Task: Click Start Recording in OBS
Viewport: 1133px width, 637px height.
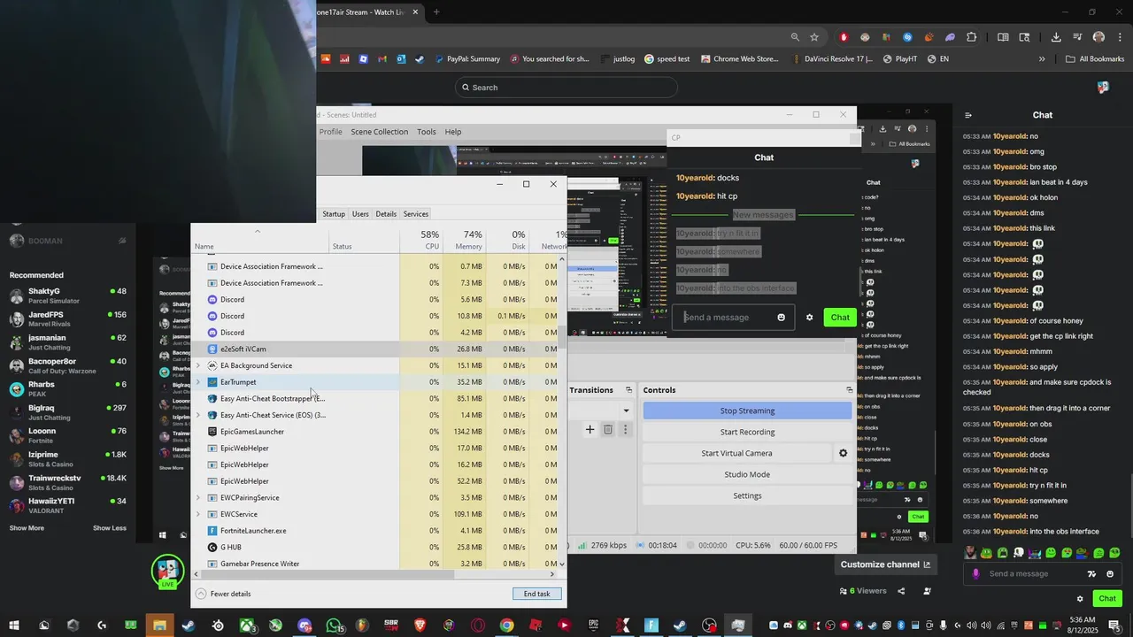Action: 747,432
